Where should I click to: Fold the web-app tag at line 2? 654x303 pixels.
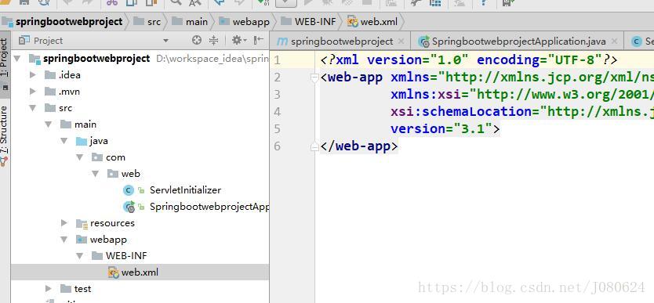pos(315,78)
